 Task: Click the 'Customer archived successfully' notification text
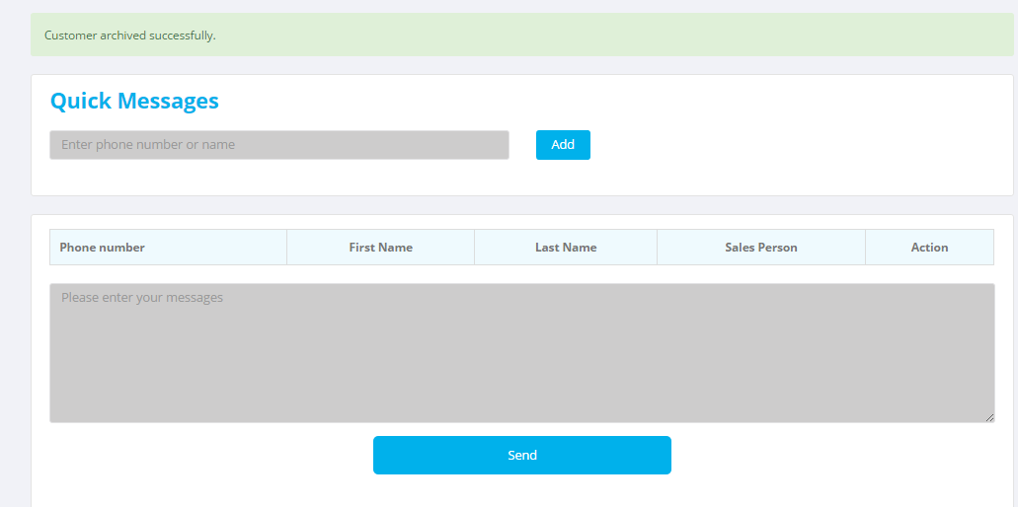click(130, 35)
